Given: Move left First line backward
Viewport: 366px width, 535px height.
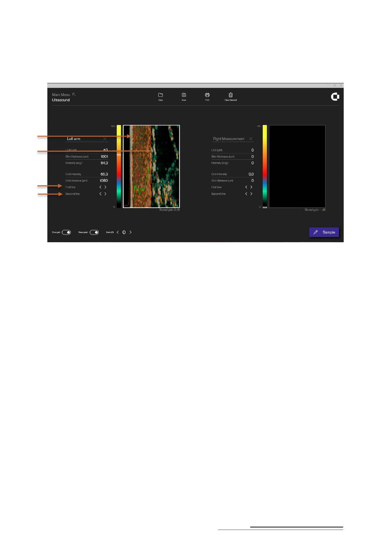Looking at the screenshot, I should click(101, 187).
